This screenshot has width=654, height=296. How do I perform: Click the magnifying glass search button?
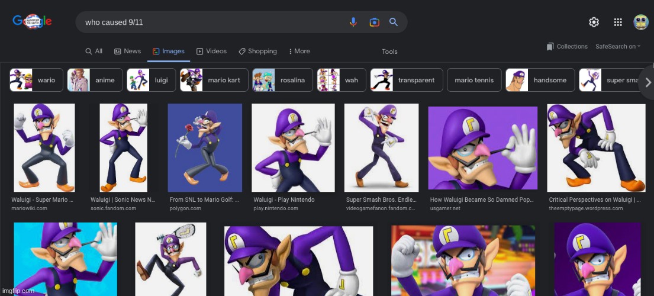coord(394,22)
